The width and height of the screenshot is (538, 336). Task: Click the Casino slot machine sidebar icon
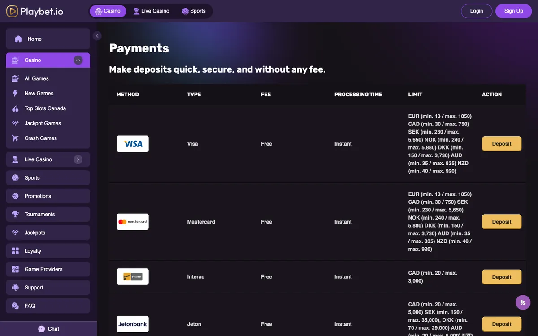(x=15, y=60)
